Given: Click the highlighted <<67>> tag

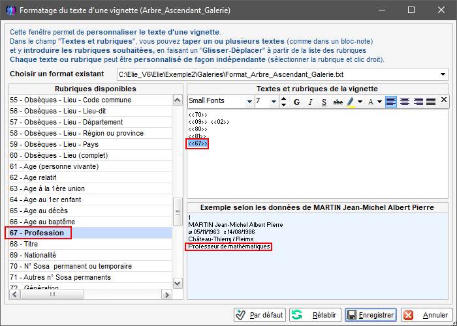Looking at the screenshot, I should (198, 143).
